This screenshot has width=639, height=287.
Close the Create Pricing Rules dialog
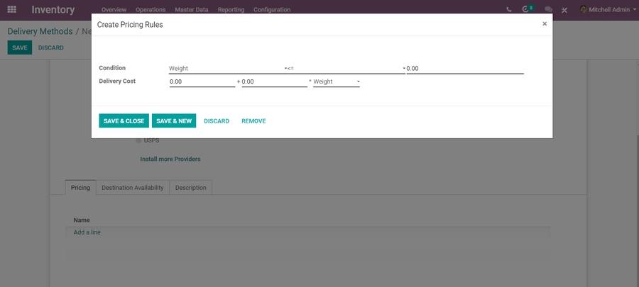click(x=545, y=23)
